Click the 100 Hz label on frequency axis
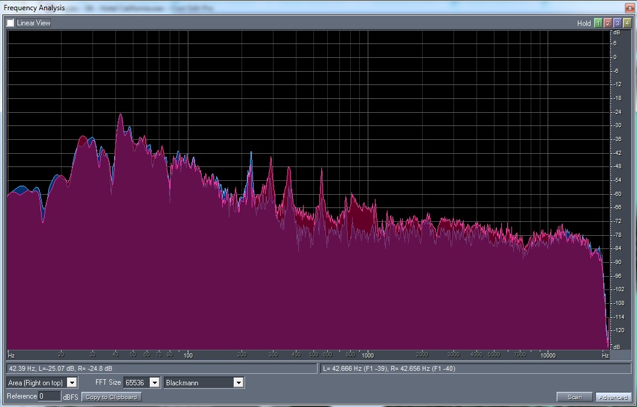The height and width of the screenshot is (407, 637). 188,356
